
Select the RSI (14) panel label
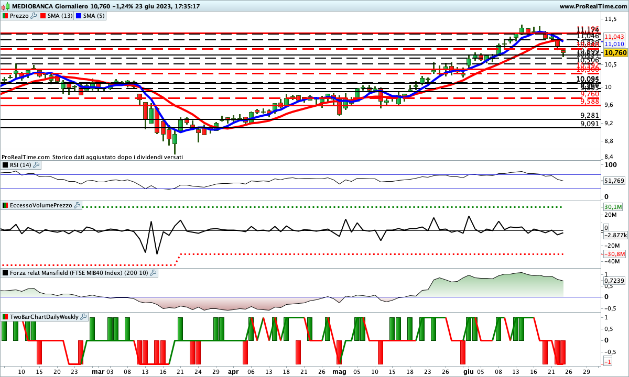click(x=21, y=165)
